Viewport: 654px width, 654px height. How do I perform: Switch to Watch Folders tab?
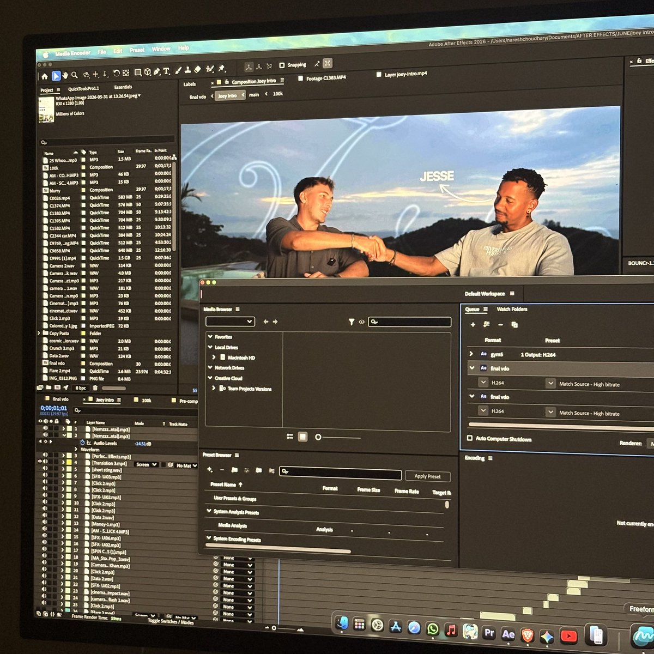pyautogui.click(x=512, y=309)
